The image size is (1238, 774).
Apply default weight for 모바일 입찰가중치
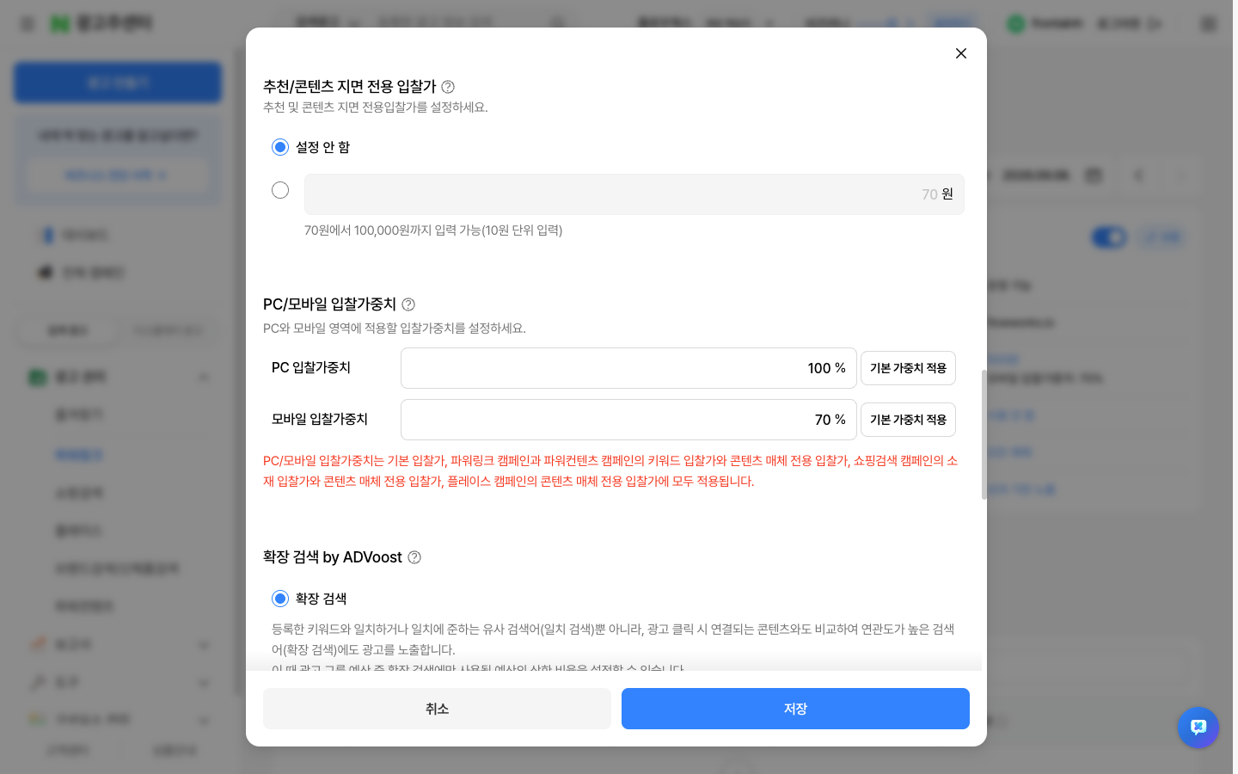coord(908,420)
